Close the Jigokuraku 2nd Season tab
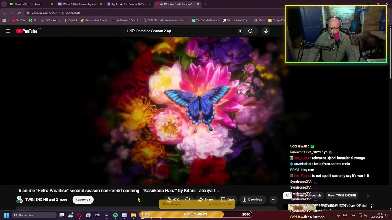The width and height of the screenshot is (392, 220). [149, 4]
